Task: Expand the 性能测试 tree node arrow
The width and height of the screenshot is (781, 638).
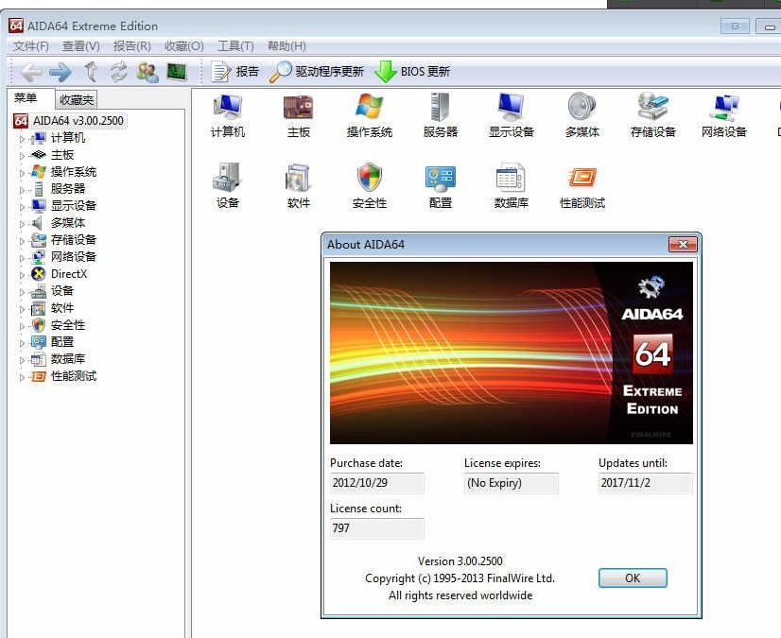Action: (x=22, y=377)
